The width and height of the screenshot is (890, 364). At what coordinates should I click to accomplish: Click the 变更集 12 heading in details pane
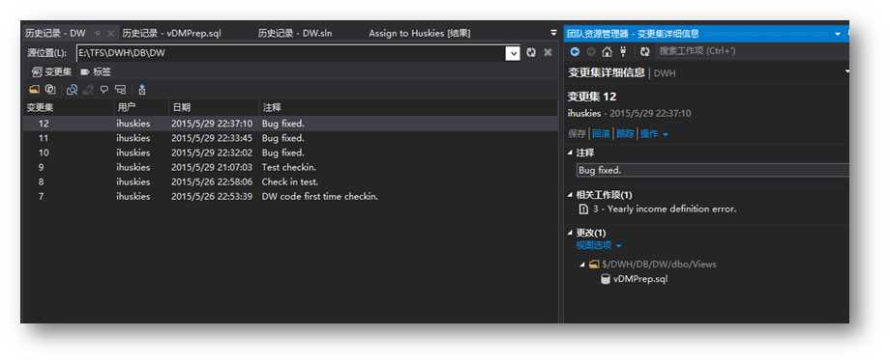point(591,97)
